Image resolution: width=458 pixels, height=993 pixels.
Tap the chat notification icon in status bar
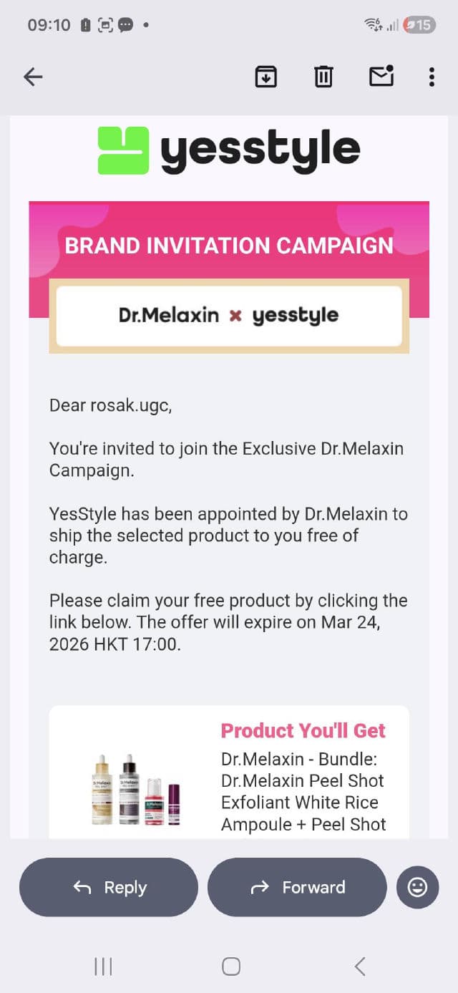click(125, 25)
